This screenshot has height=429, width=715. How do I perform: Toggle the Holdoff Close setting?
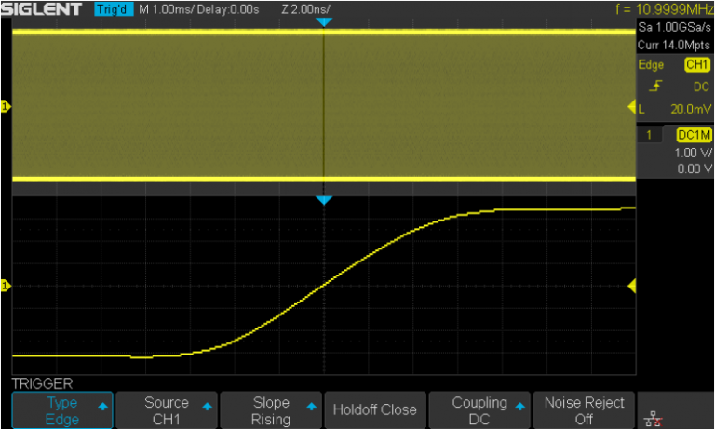coord(373,410)
